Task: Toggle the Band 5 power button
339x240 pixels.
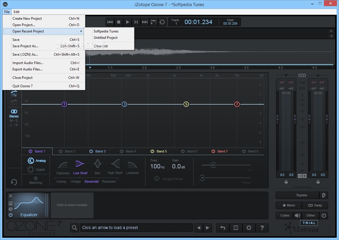Action: (x=152, y=151)
